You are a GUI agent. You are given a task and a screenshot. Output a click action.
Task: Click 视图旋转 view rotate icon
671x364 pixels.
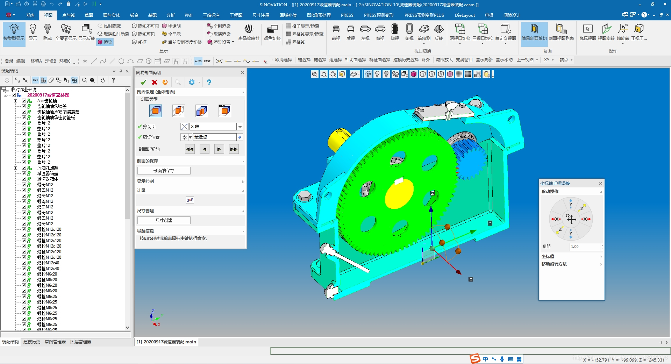[606, 29]
